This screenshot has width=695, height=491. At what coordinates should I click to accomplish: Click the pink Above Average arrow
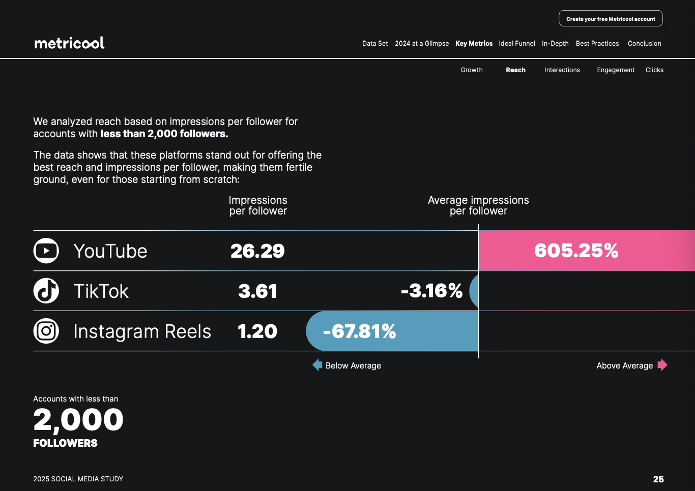[x=662, y=365]
